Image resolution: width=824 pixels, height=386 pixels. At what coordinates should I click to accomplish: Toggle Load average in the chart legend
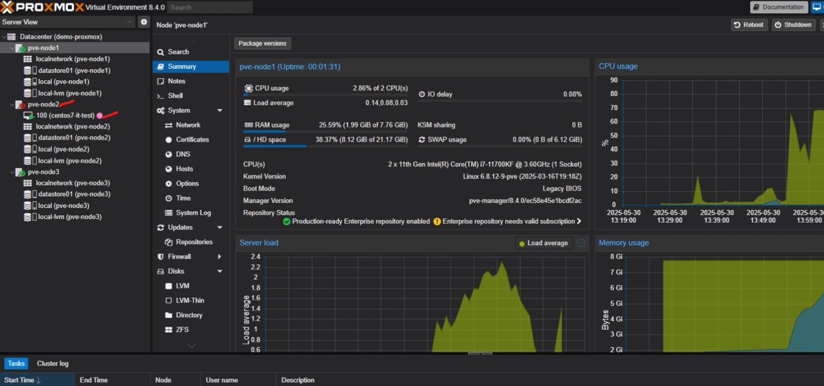click(x=542, y=243)
